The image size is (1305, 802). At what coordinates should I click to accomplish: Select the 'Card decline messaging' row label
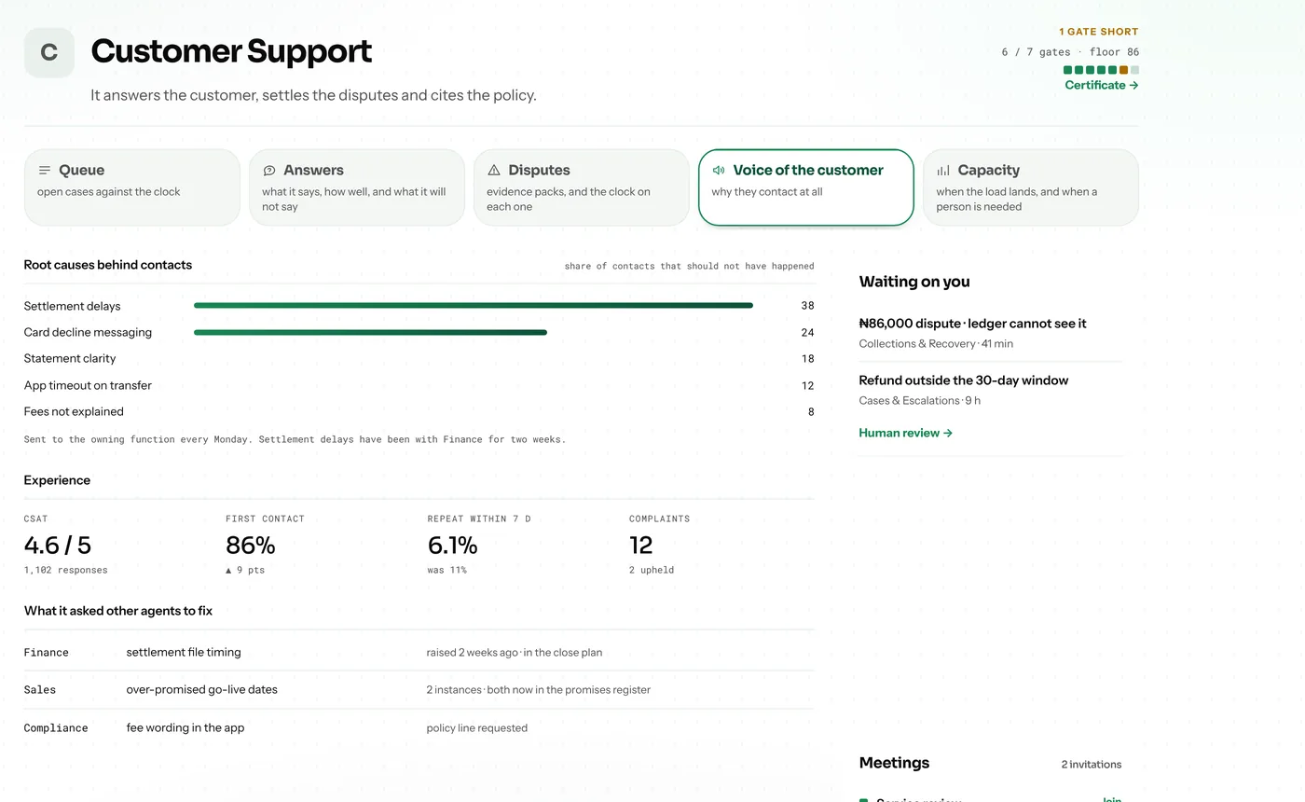point(88,332)
